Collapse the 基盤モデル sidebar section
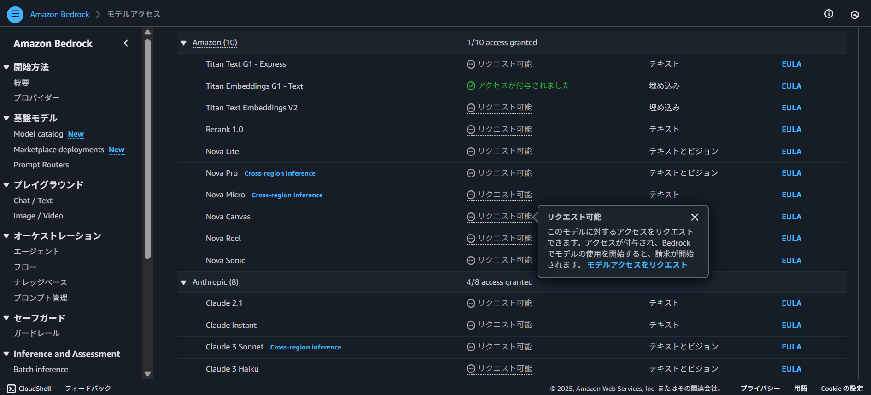This screenshot has width=871, height=395. click(x=6, y=118)
